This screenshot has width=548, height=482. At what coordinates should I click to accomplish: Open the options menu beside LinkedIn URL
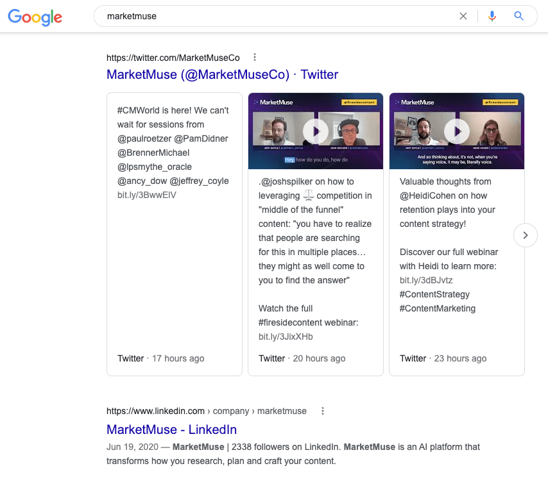pos(323,411)
